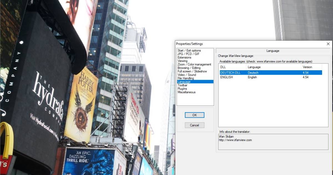Image resolution: width=333 pixels, height=175 pixels.
Task: Open Browsing / Editing settings
Action: pos(189,68)
